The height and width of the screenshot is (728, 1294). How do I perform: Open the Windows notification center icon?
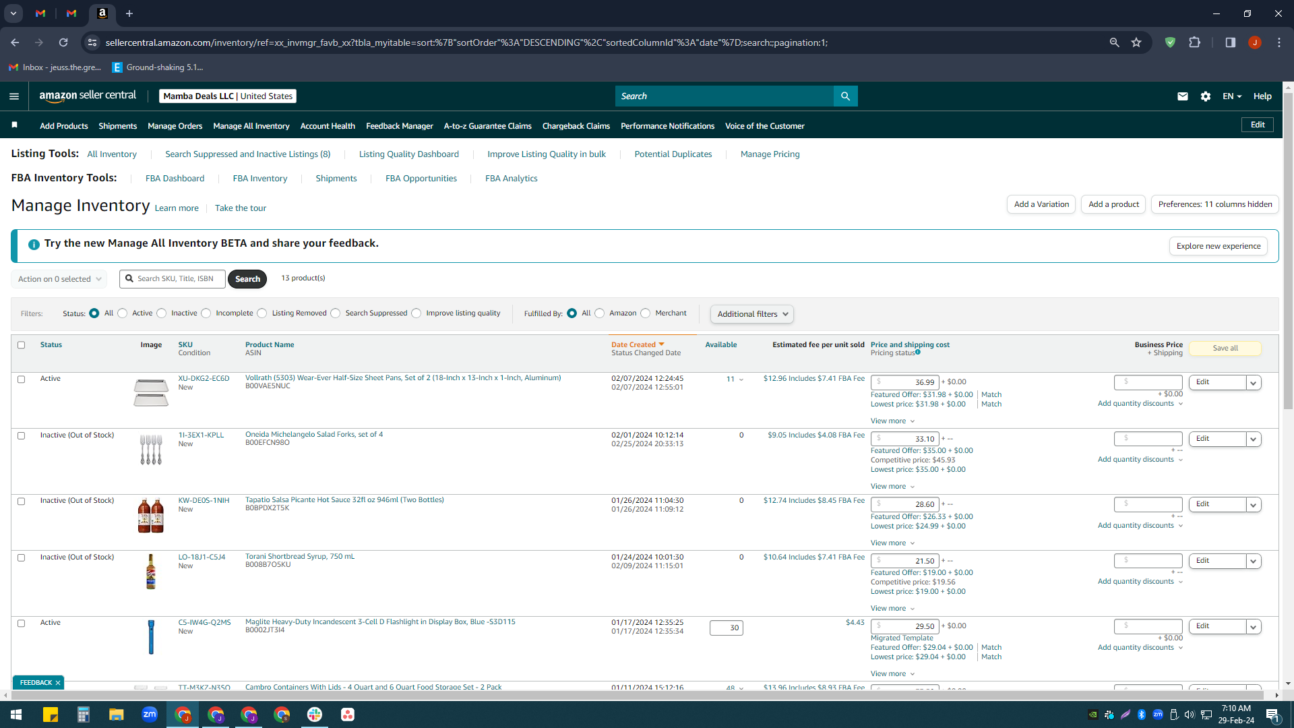click(1273, 715)
